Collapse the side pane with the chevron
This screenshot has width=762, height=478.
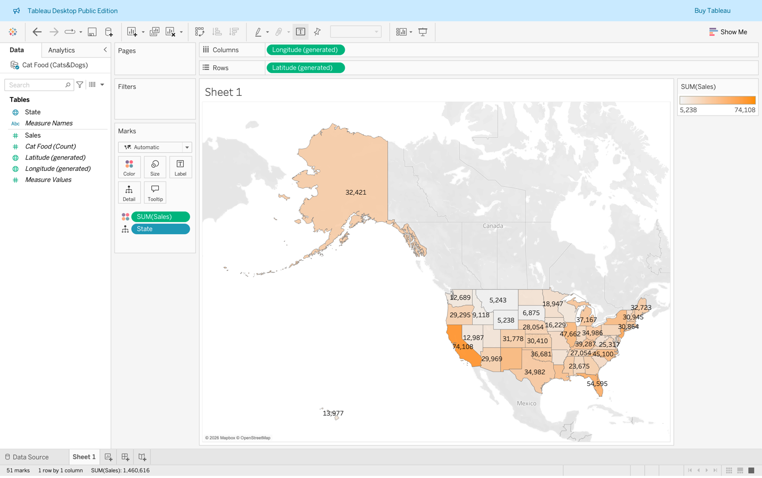pyautogui.click(x=105, y=50)
